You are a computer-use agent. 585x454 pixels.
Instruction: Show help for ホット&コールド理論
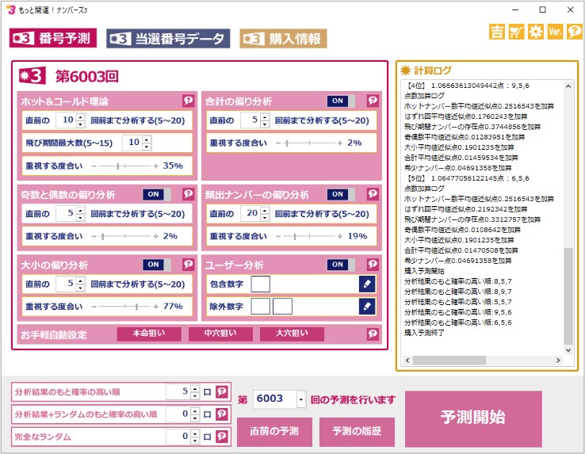click(x=188, y=101)
